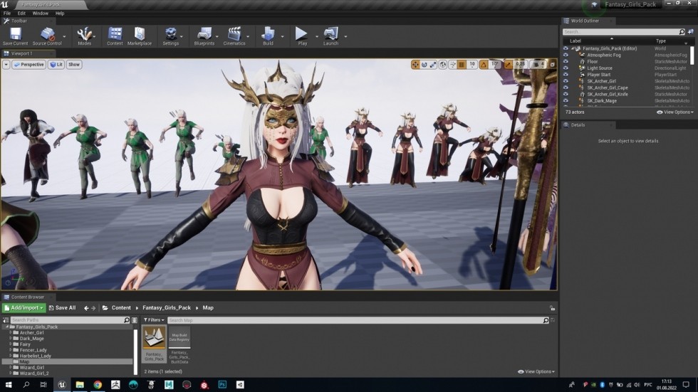Open the Help menu

pyautogui.click(x=60, y=14)
